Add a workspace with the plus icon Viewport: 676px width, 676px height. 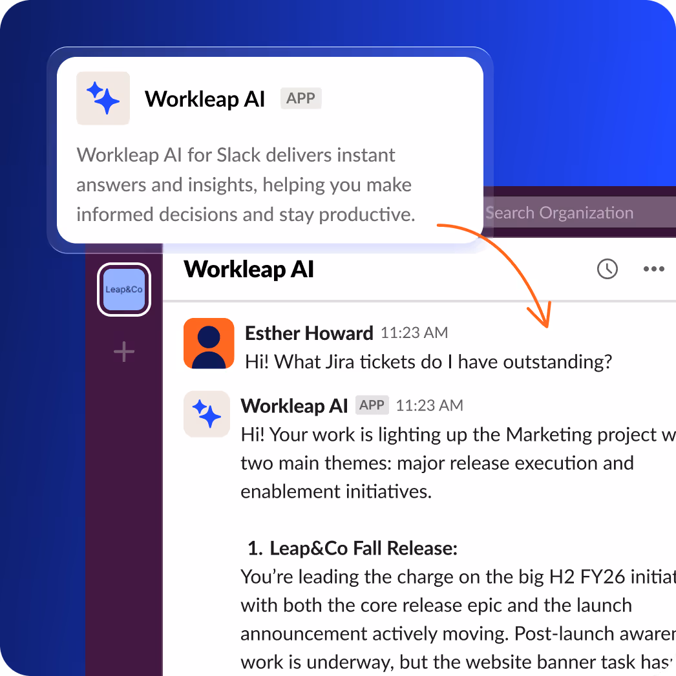[124, 352]
